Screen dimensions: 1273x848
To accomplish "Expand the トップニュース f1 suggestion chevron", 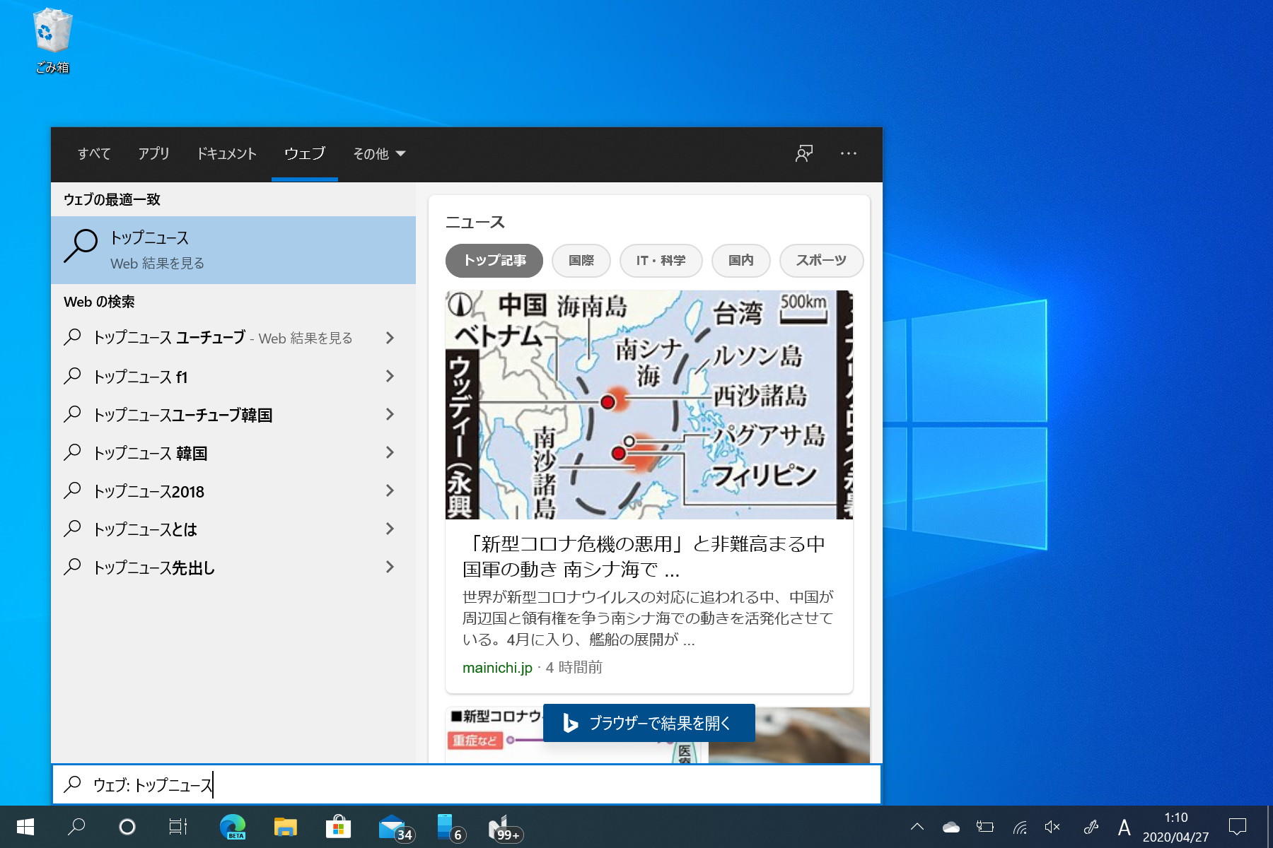I will pos(390,377).
